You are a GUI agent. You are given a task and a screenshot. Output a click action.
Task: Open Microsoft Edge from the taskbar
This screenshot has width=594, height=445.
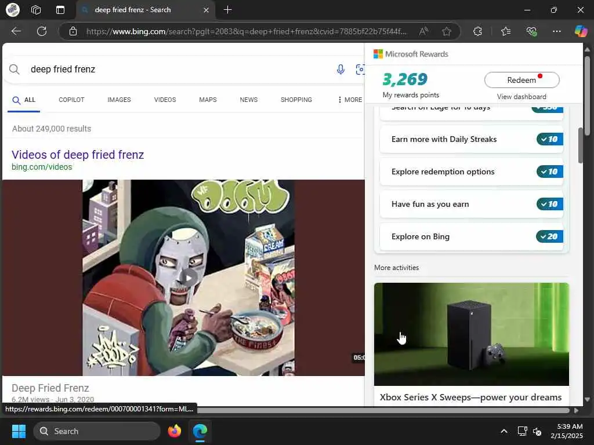200,431
